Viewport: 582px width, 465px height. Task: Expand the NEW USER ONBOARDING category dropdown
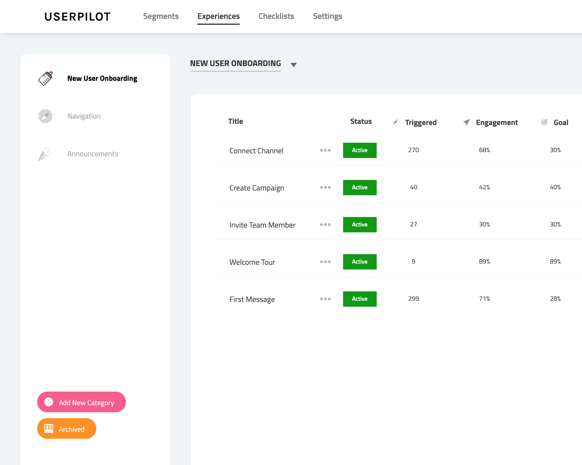click(293, 64)
